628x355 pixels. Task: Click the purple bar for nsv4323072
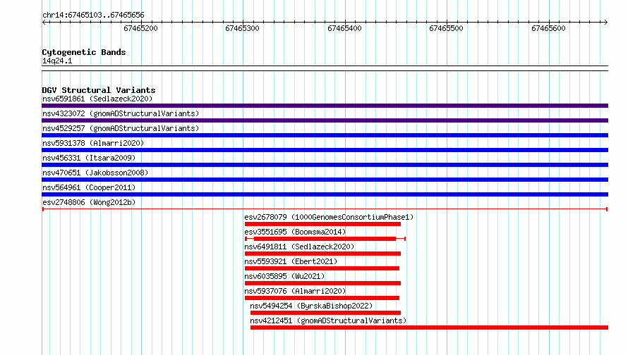pyautogui.click(x=325, y=120)
